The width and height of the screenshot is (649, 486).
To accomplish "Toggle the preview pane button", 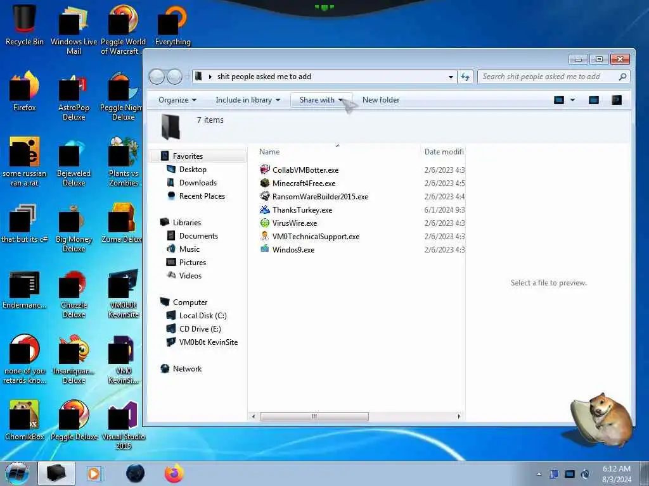I will tap(593, 99).
